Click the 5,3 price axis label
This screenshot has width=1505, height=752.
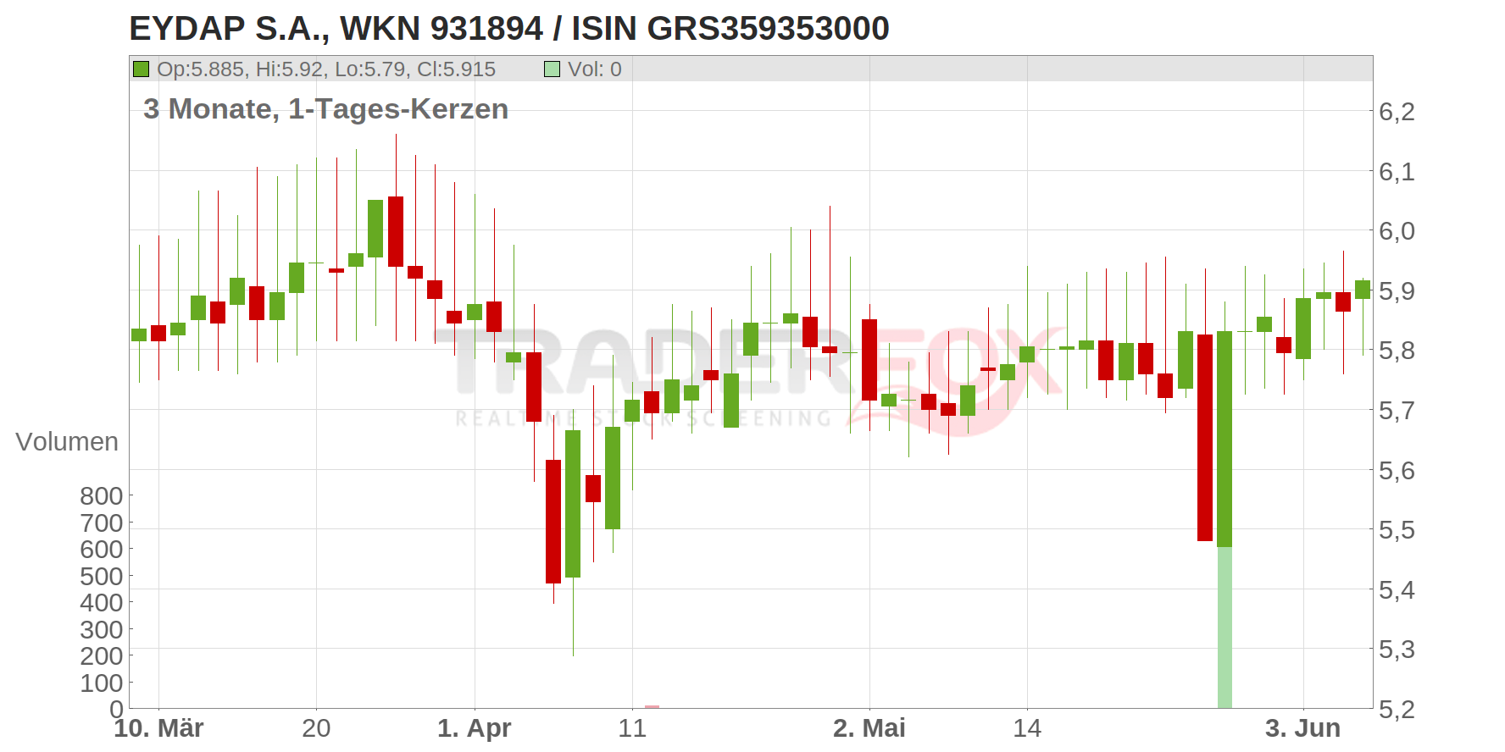(x=1397, y=650)
